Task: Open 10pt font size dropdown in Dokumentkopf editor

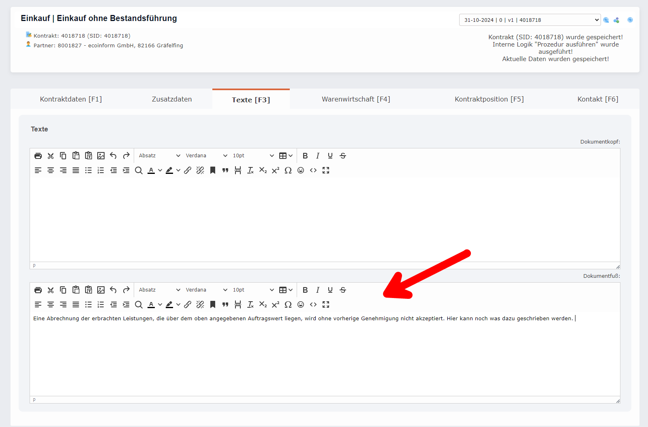Action: pos(253,156)
